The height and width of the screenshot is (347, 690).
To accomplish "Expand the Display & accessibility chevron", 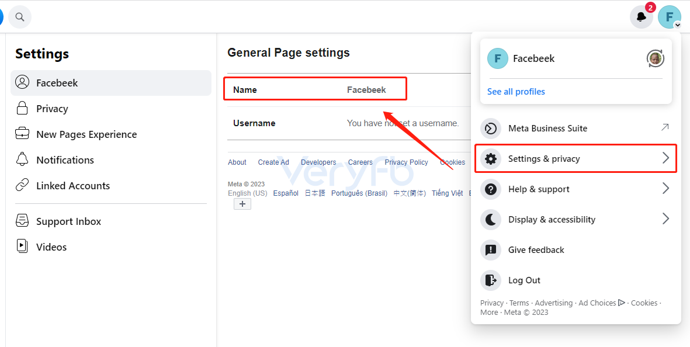I will tap(666, 219).
